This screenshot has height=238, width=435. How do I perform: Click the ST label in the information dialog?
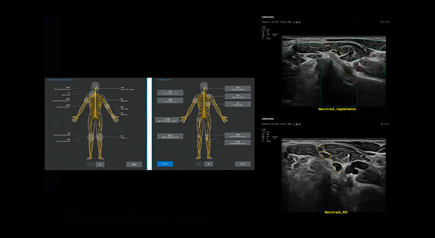point(69,93)
